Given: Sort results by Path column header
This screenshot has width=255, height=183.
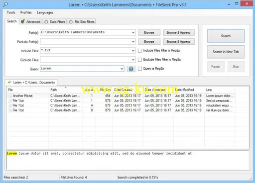Looking at the screenshot, I should (66, 90).
